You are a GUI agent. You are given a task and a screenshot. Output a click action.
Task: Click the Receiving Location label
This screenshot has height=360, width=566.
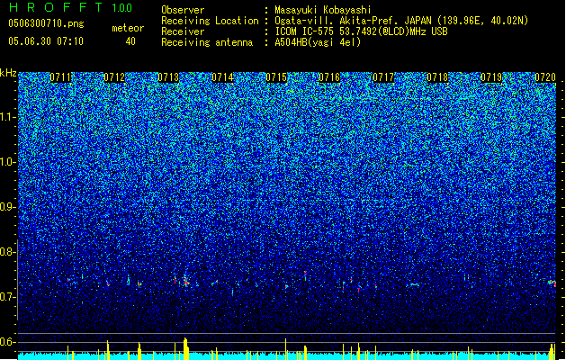(x=210, y=21)
